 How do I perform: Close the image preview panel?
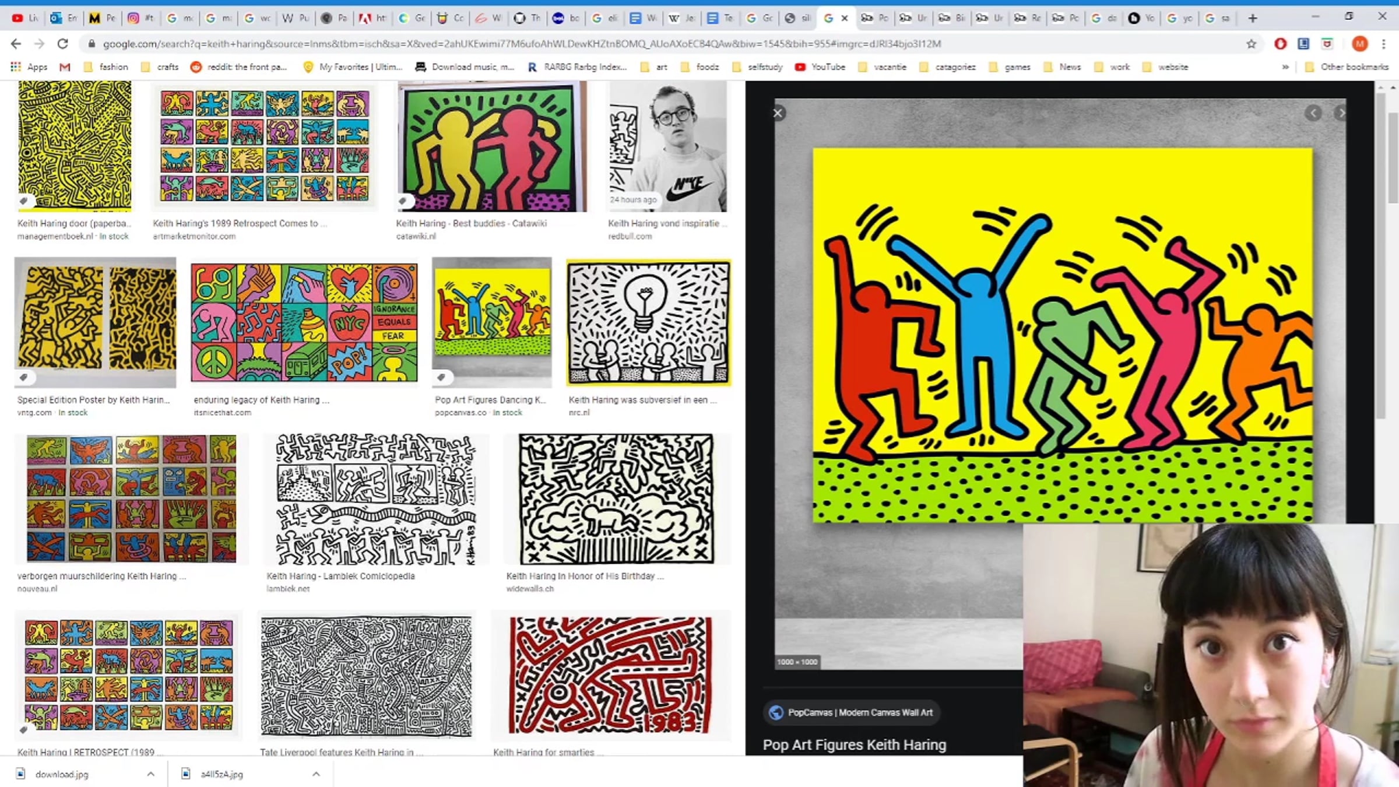pyautogui.click(x=778, y=113)
